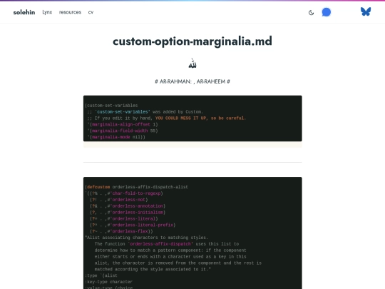The width and height of the screenshot is (385, 289).
Task: Click the orderless-flex code line
Action: [121, 231]
